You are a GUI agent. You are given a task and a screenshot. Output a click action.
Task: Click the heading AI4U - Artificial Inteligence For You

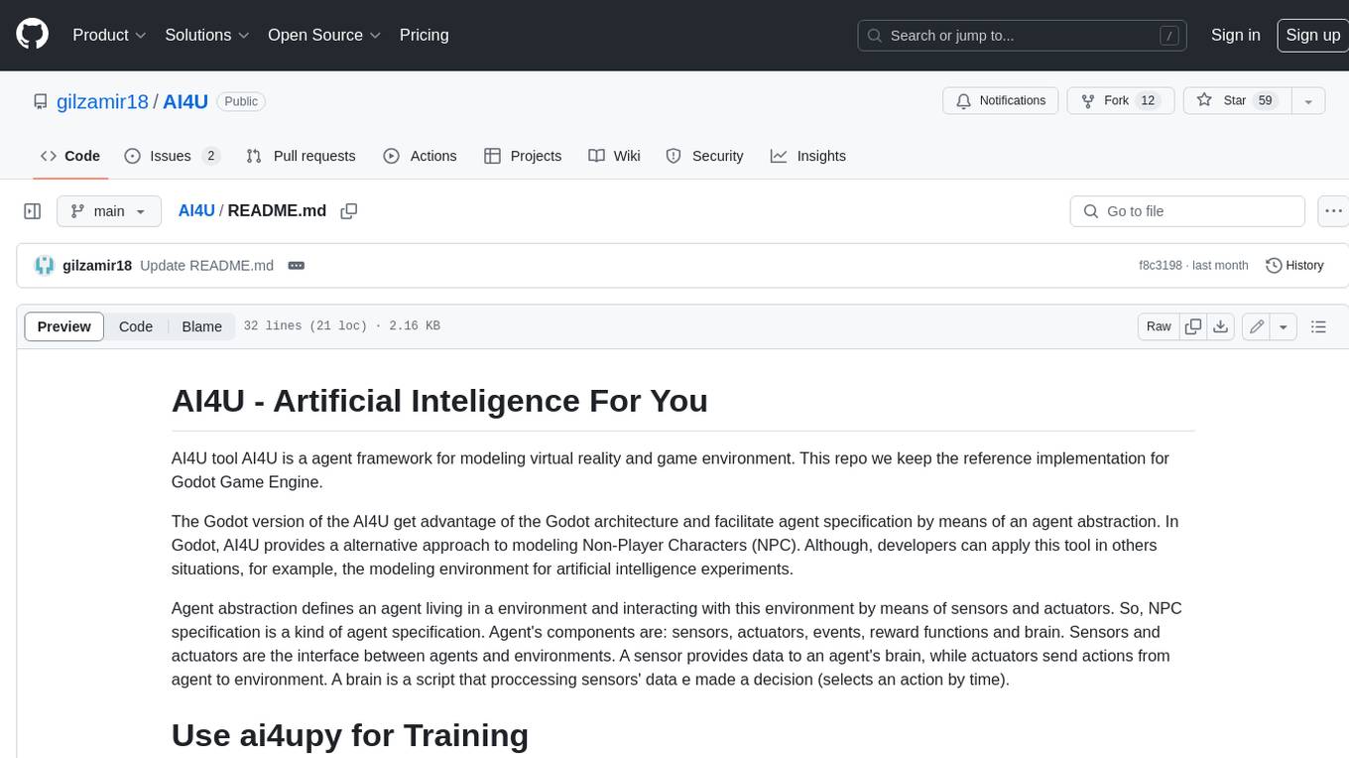[x=439, y=401]
